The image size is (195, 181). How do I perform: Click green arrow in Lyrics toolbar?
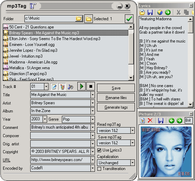(x=168, y=12)
